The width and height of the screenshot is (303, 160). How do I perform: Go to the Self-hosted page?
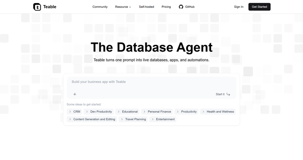click(147, 7)
